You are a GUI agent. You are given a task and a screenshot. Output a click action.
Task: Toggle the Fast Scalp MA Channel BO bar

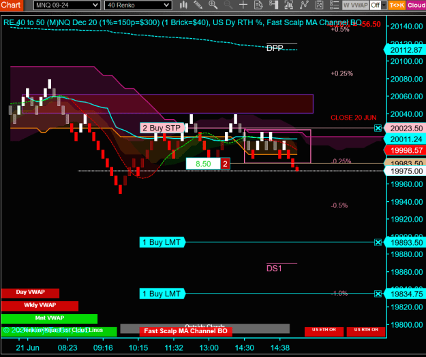pyautogui.click(x=185, y=331)
